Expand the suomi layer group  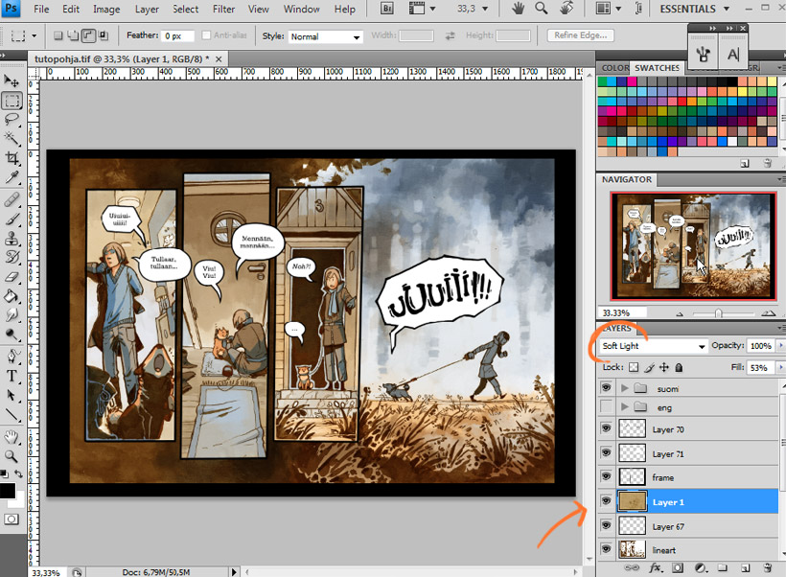(x=625, y=389)
